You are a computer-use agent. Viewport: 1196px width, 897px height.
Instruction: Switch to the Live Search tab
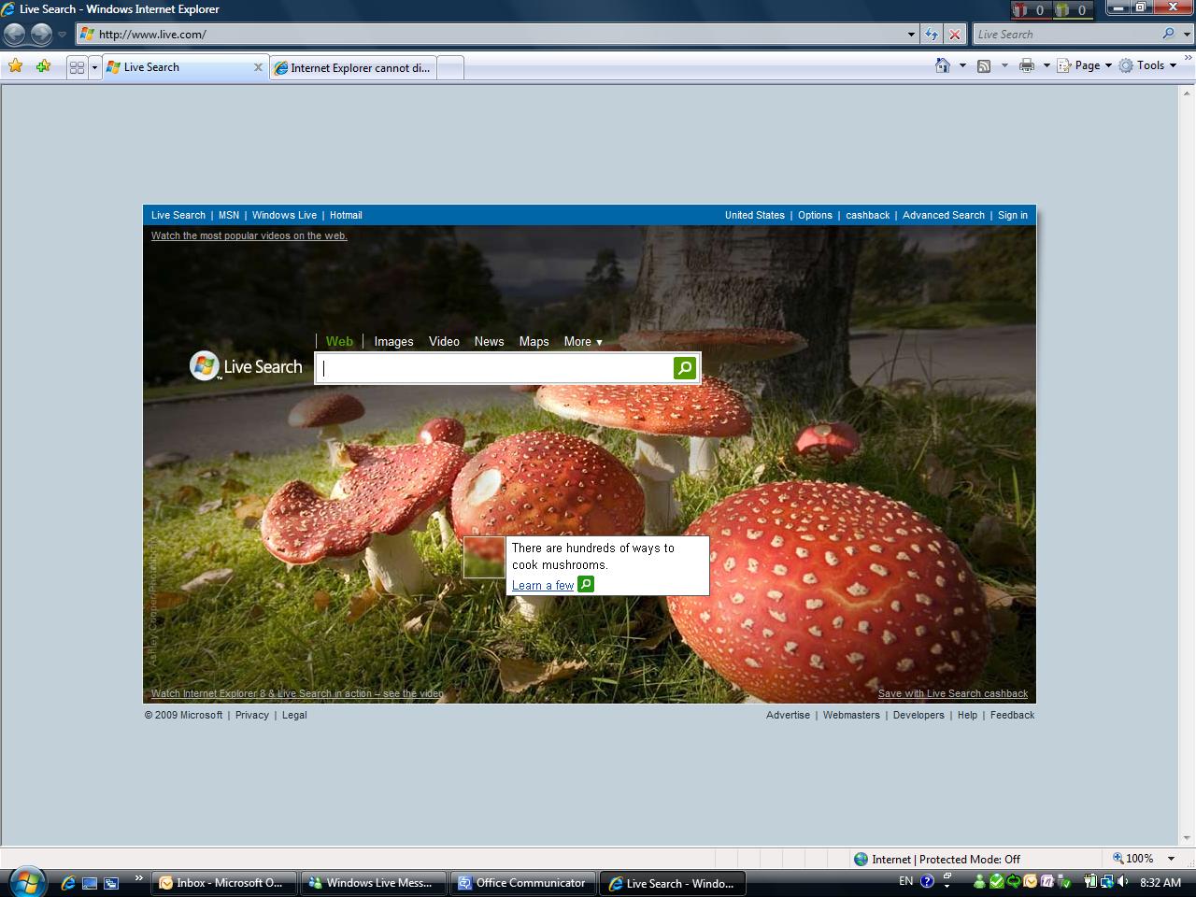coord(178,67)
